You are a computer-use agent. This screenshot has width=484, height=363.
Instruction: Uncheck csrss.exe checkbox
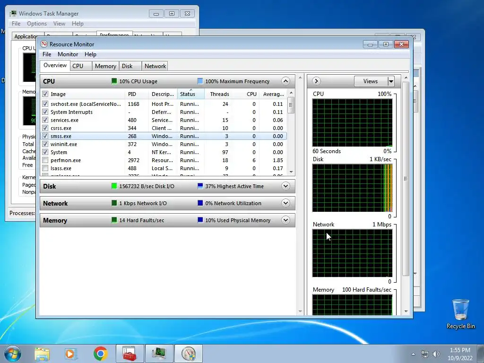pyautogui.click(x=45, y=128)
